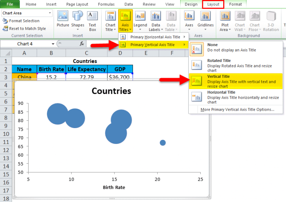Open the File tab
Screen dimensions: 286x202
pos(10,4)
